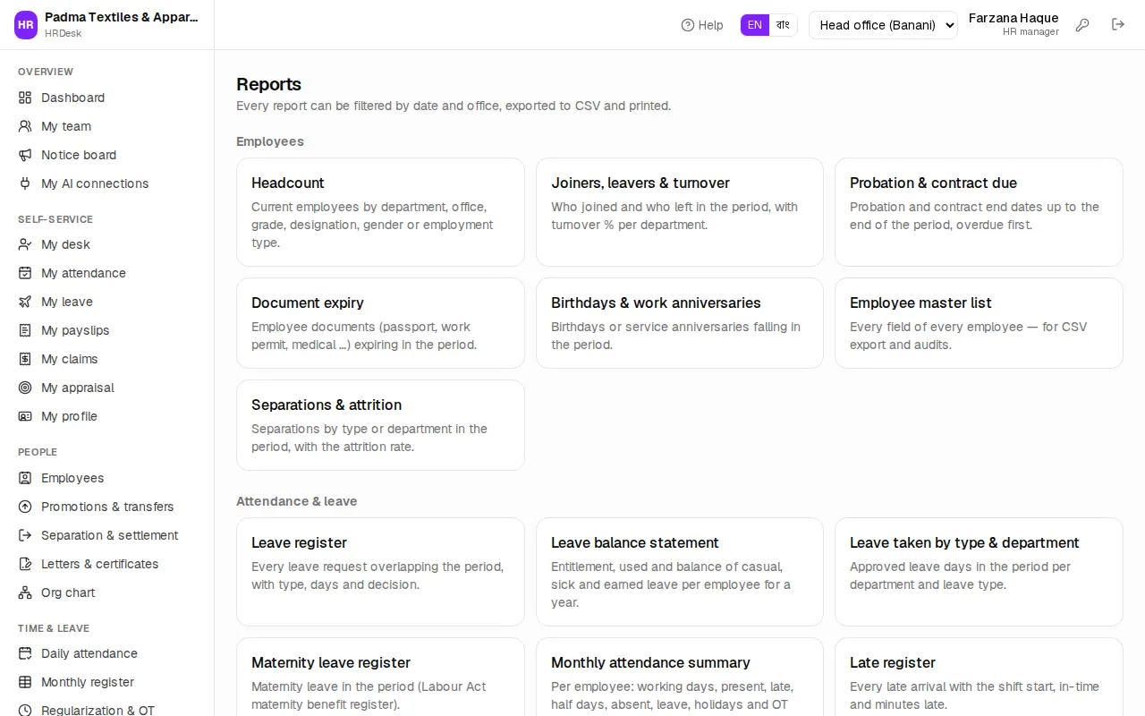The height and width of the screenshot is (716, 1145).
Task: Open the Help link
Action: (702, 25)
